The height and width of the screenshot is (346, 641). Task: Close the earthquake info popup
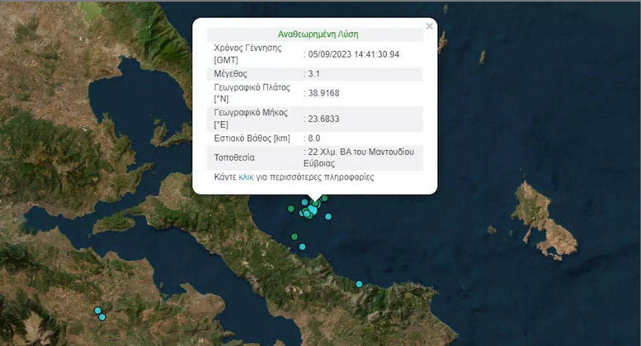(x=429, y=26)
